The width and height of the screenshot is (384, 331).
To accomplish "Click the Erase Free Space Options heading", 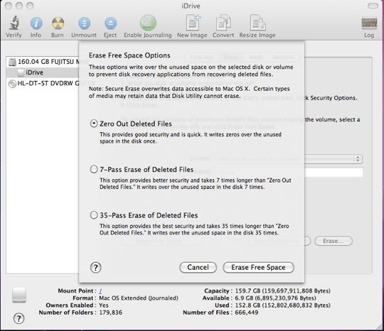I will [x=129, y=55].
